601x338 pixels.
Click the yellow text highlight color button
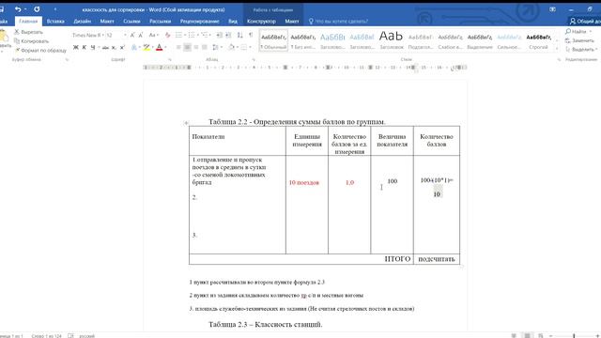(x=146, y=47)
